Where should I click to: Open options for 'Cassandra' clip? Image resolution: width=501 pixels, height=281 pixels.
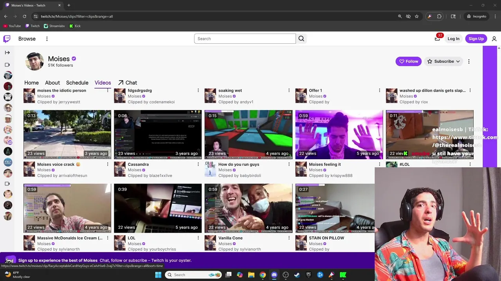coord(198,164)
